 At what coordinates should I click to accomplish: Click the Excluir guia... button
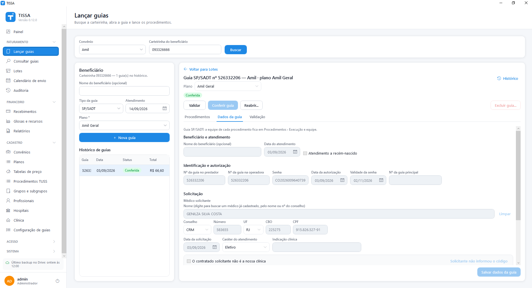click(506, 105)
